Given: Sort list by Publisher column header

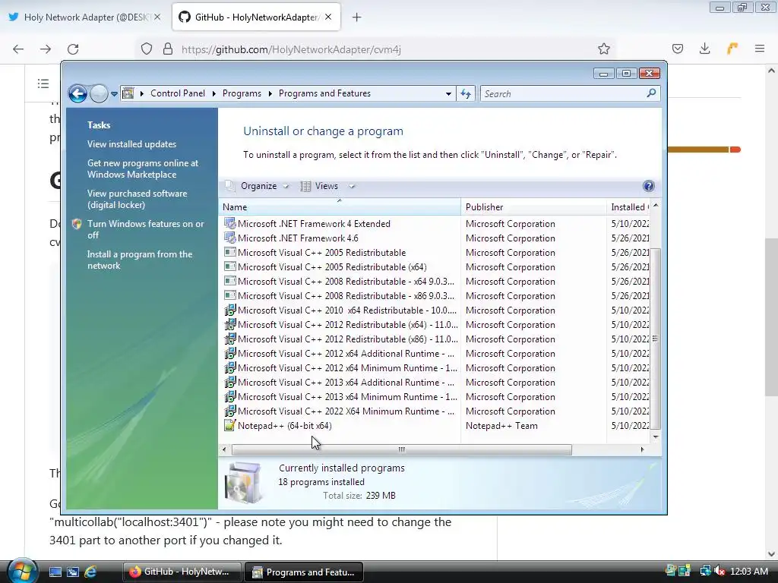Looking at the screenshot, I should (x=533, y=207).
